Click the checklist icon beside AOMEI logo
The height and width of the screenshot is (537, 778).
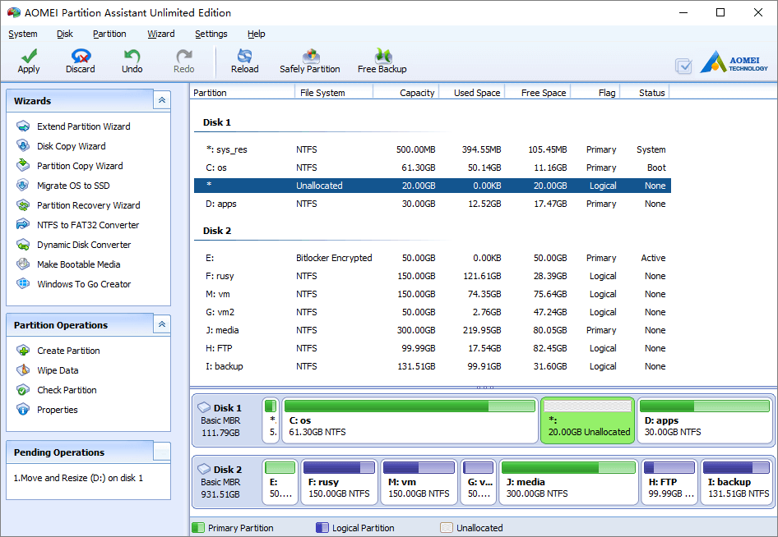(x=683, y=66)
